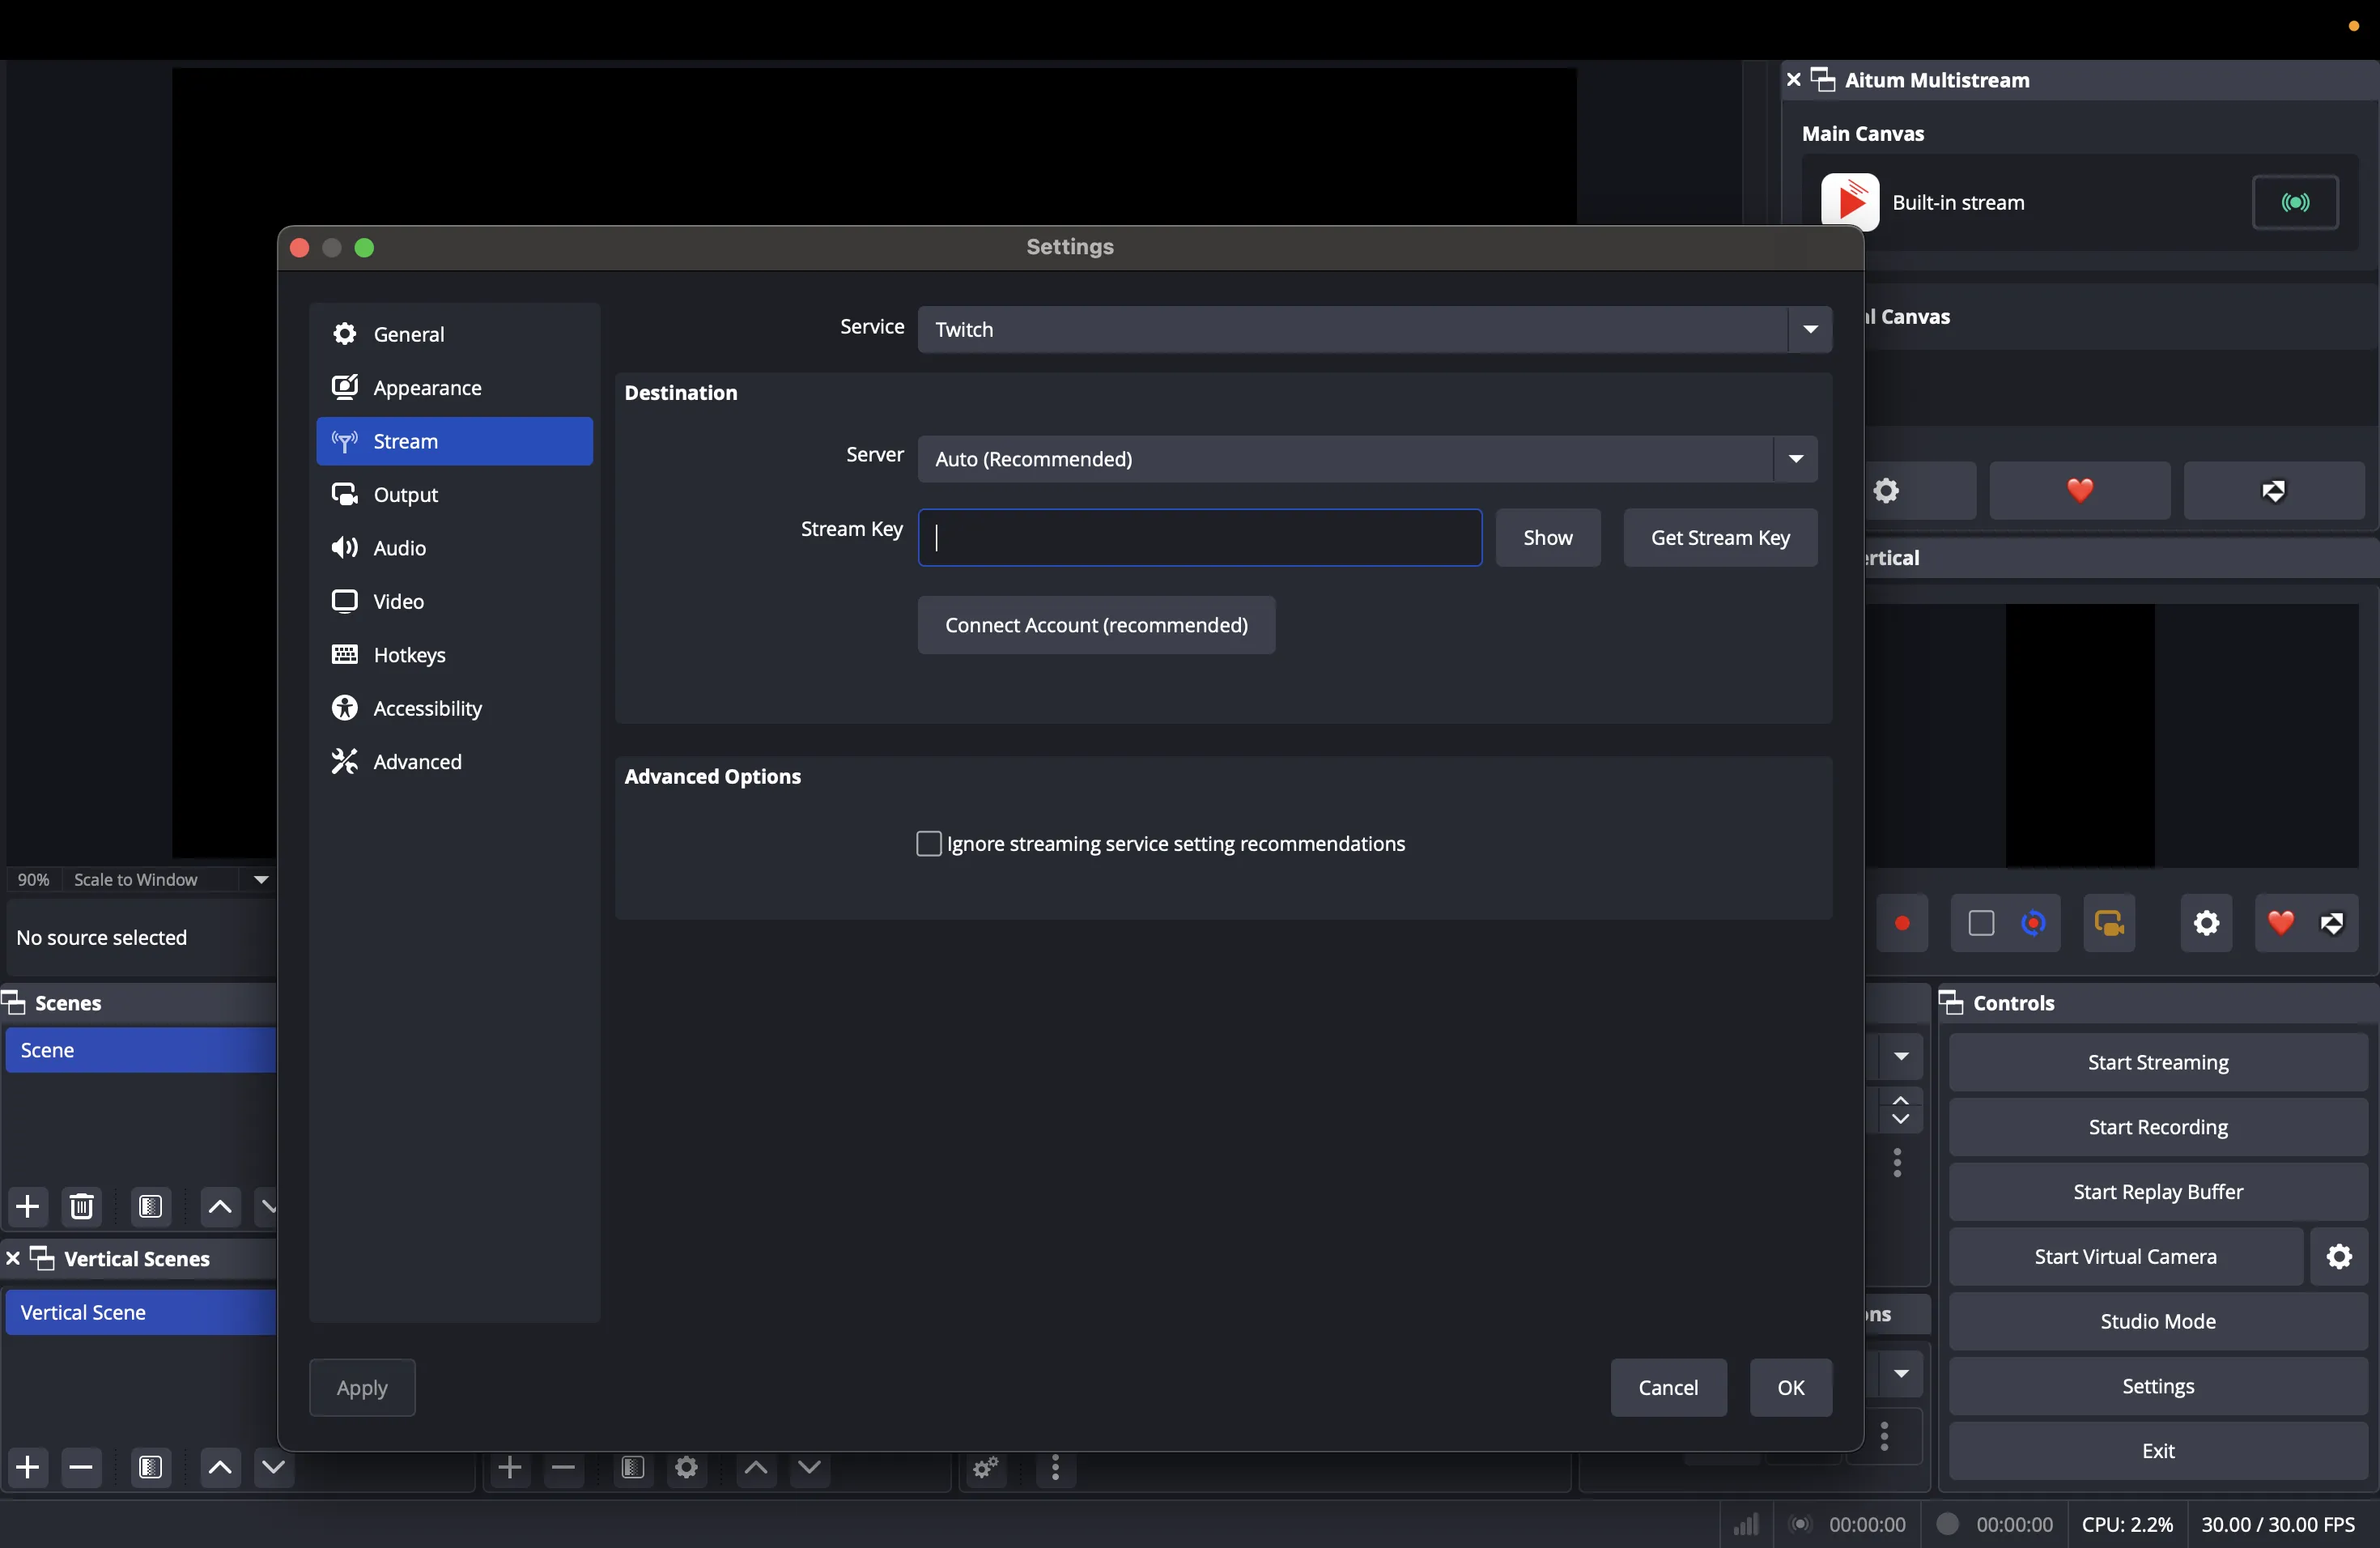Open source properties gear icon
The width and height of the screenshot is (2380, 1548).
click(687, 1468)
